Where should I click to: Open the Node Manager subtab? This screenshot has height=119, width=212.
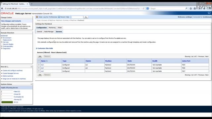pyautogui.click(x=49, y=32)
